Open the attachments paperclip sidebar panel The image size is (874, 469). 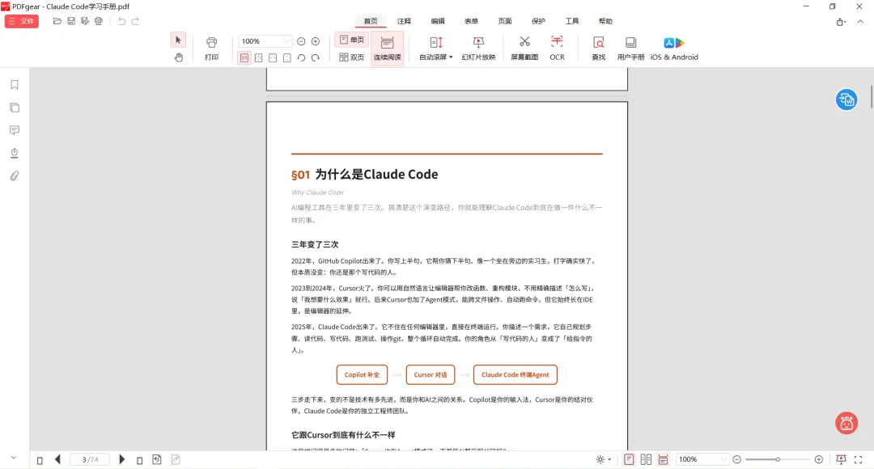pos(15,176)
